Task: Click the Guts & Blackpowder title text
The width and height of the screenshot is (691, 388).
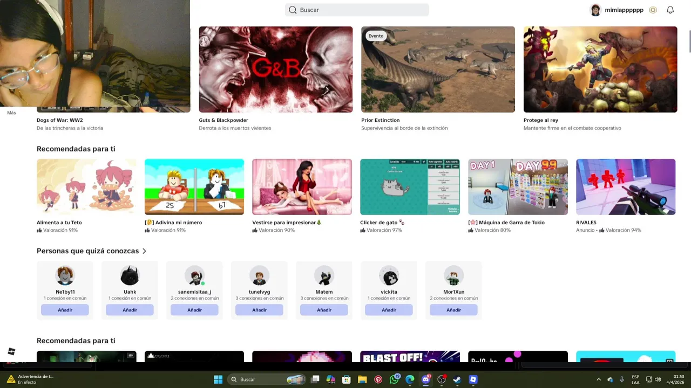Action: (x=223, y=120)
